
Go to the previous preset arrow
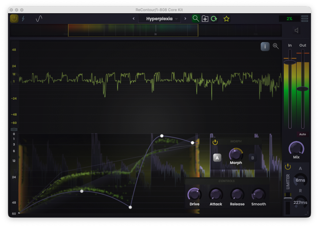134,19
